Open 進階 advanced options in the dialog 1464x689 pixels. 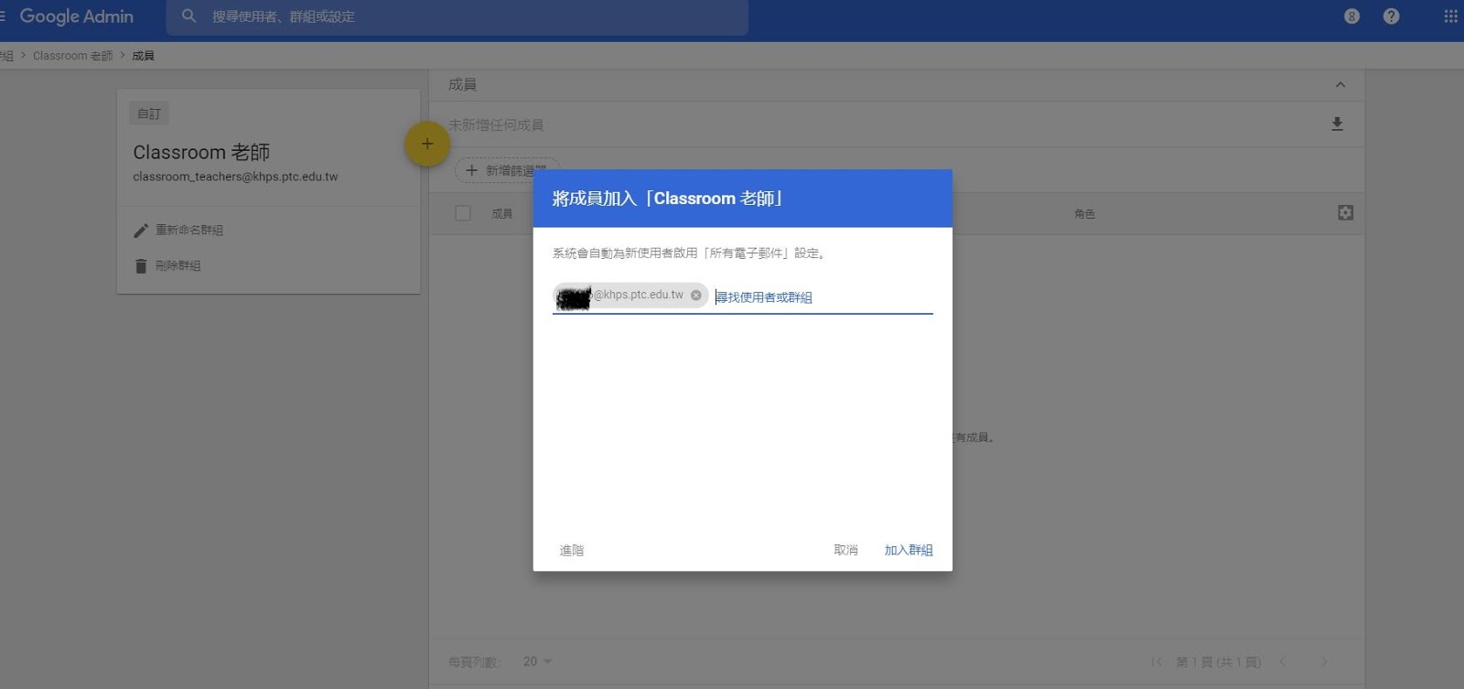pos(572,550)
